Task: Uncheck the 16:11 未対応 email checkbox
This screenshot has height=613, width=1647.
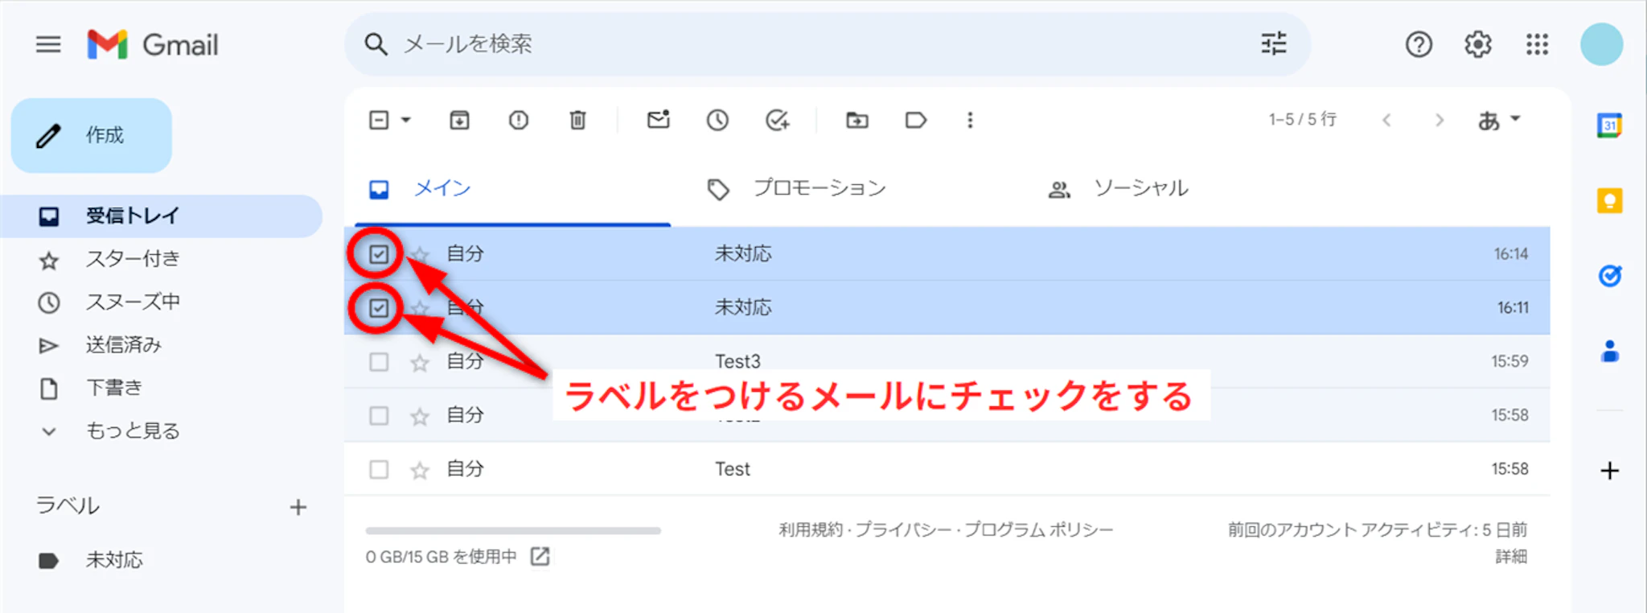Action: (378, 308)
